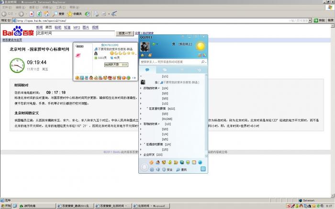Click the MP3 link on Baidu
The width and height of the screenshot is (335, 209).
(x=77, y=28)
